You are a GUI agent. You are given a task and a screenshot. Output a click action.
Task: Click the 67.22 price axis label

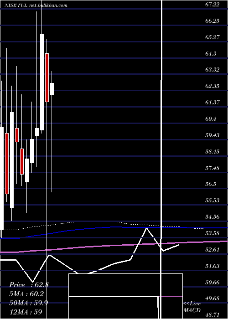212,5
